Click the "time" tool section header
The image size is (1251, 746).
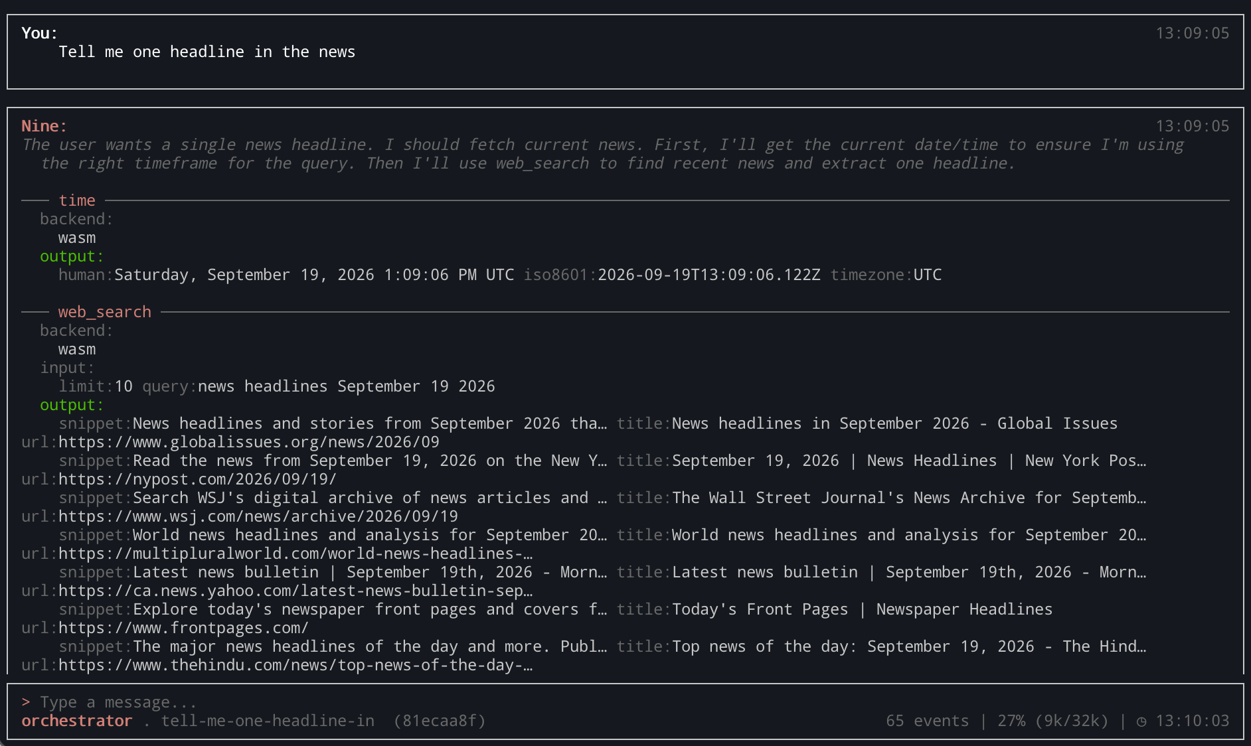tap(77, 200)
